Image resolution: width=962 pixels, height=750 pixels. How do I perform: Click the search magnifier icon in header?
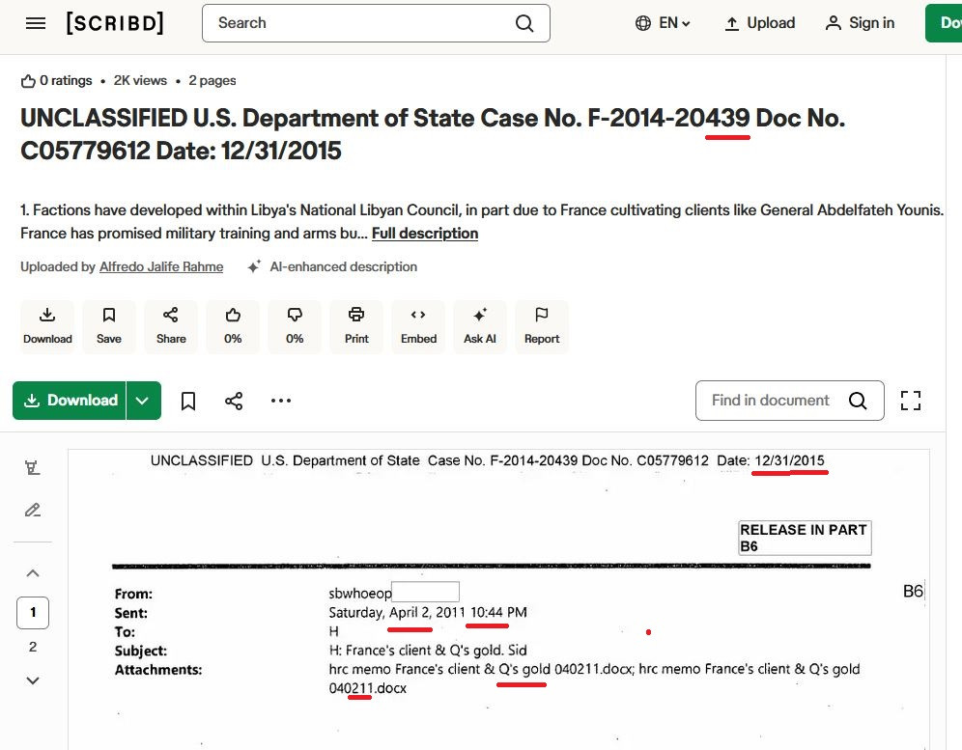point(524,23)
